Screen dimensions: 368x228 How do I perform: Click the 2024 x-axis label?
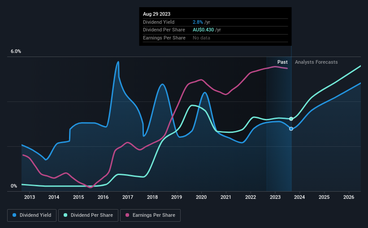[x=299, y=197]
